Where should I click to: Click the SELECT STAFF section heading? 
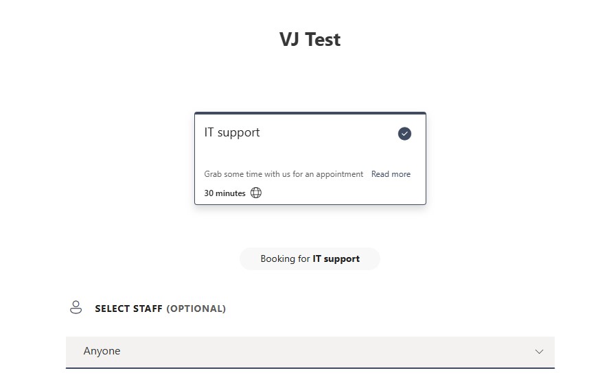point(128,309)
